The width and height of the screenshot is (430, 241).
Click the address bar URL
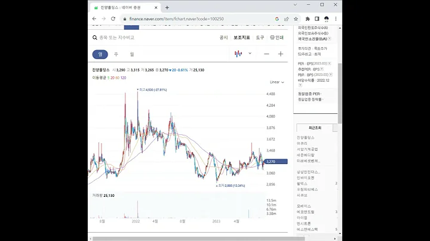point(176,19)
